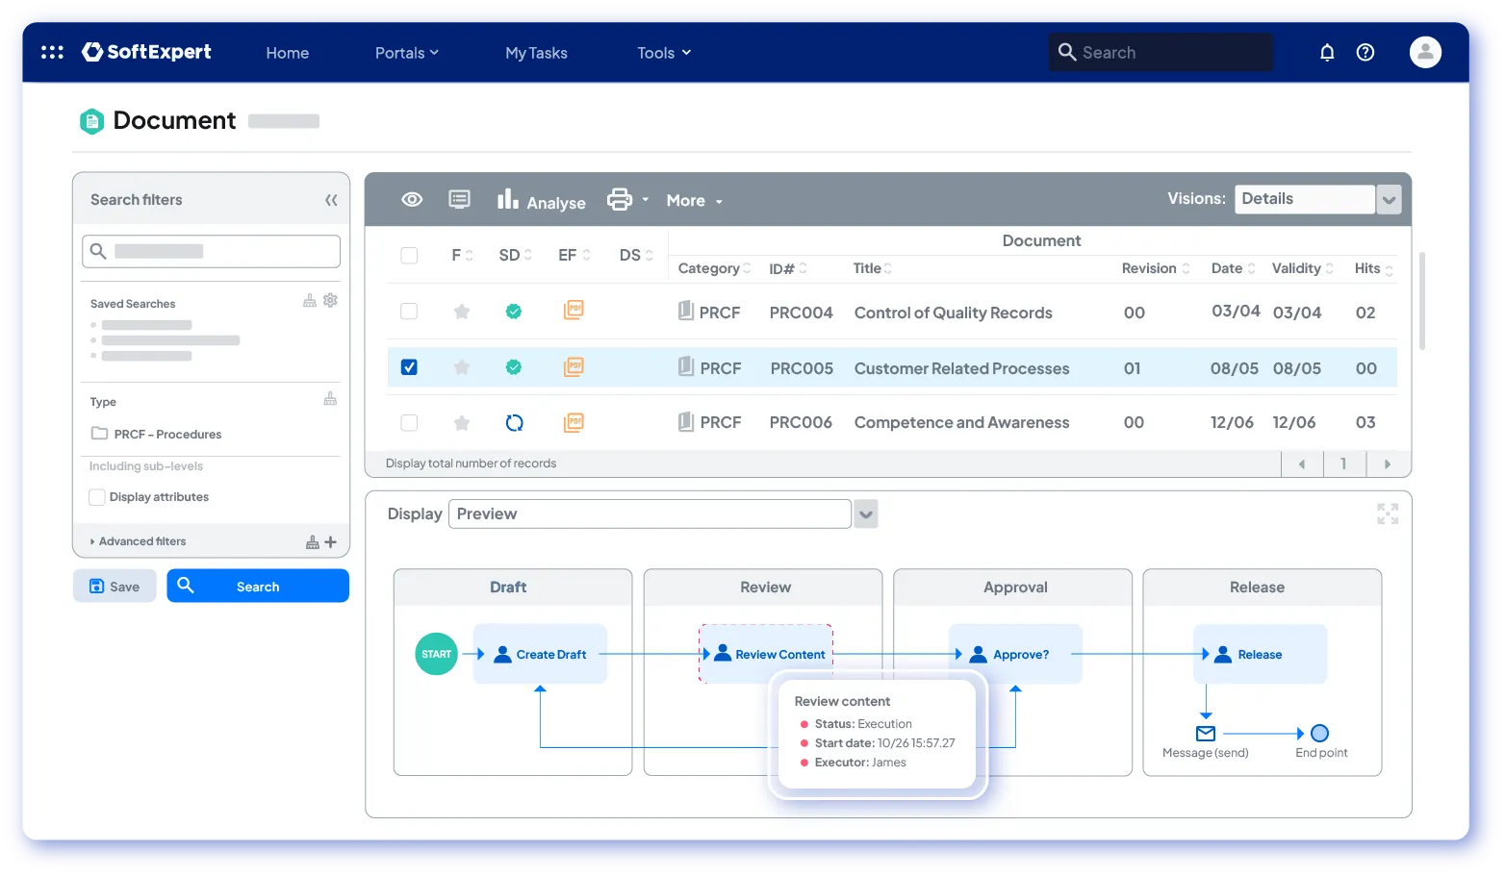
Task: Click the expand fullscreen preview icon
Action: tap(1387, 514)
